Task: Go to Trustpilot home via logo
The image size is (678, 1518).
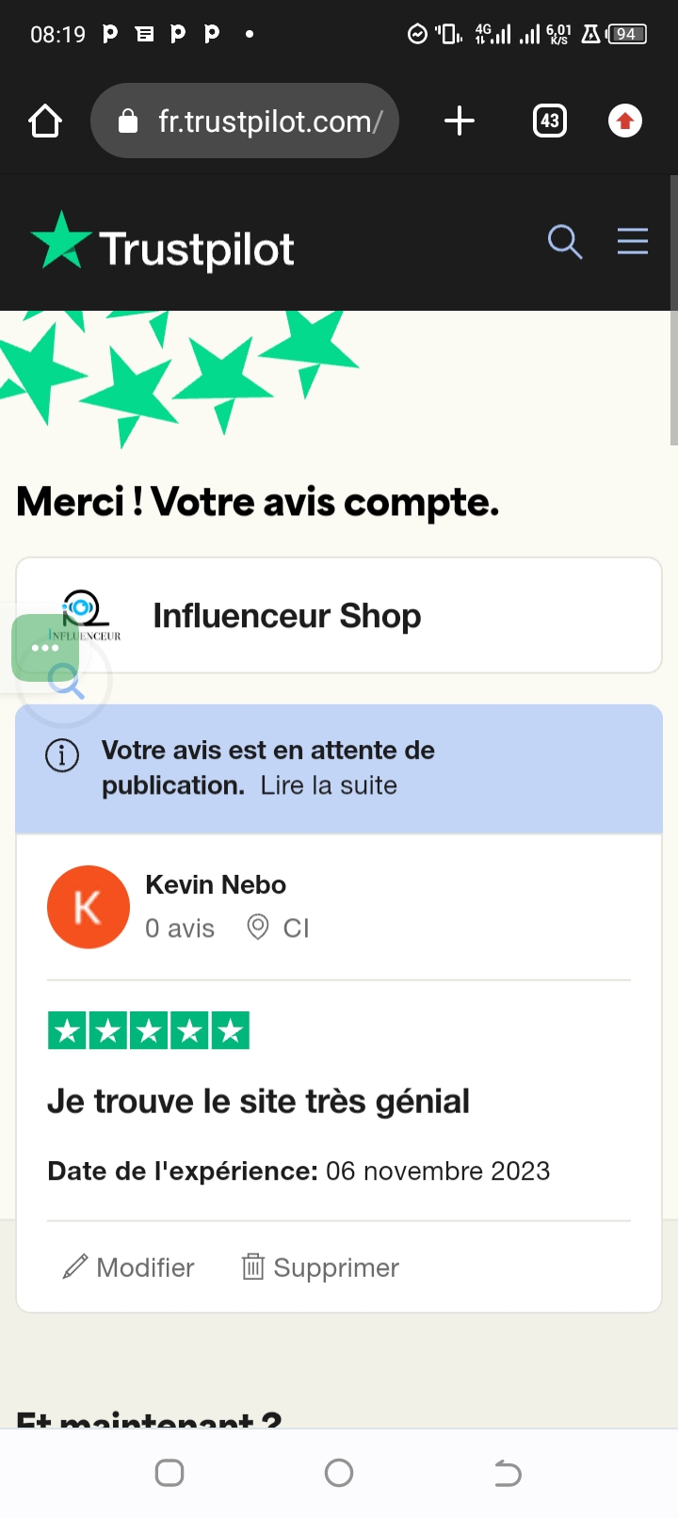Action: pyautogui.click(x=163, y=247)
